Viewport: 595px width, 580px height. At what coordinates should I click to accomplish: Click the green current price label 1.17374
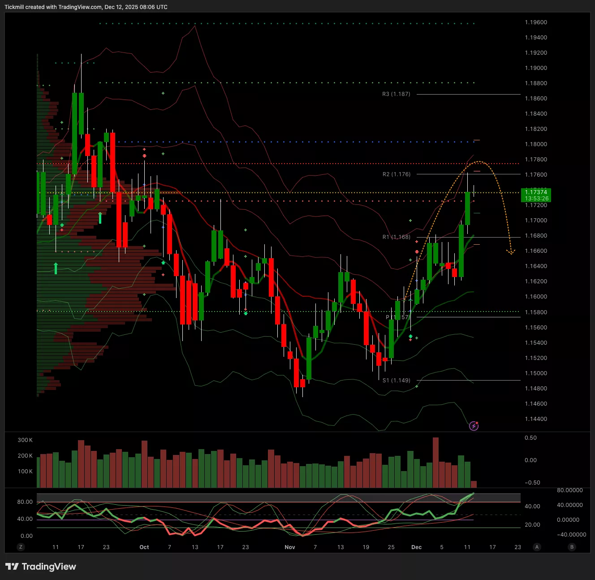point(536,195)
